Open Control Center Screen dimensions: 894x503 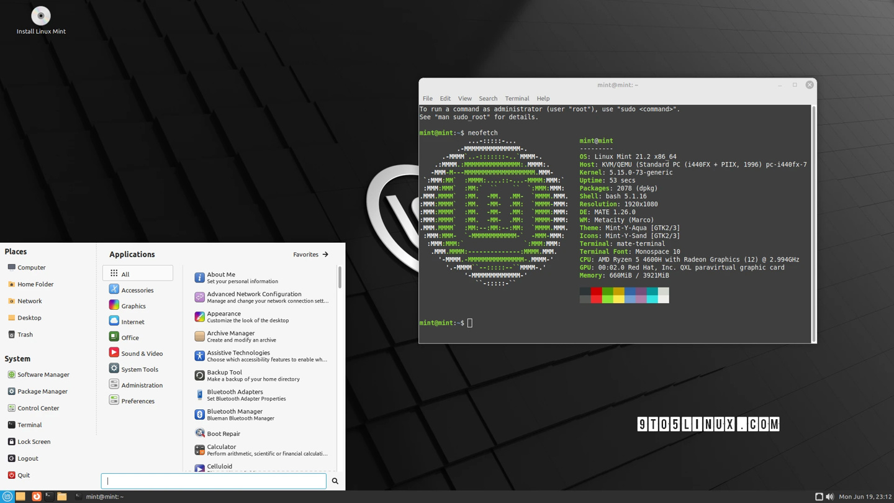click(x=34, y=409)
